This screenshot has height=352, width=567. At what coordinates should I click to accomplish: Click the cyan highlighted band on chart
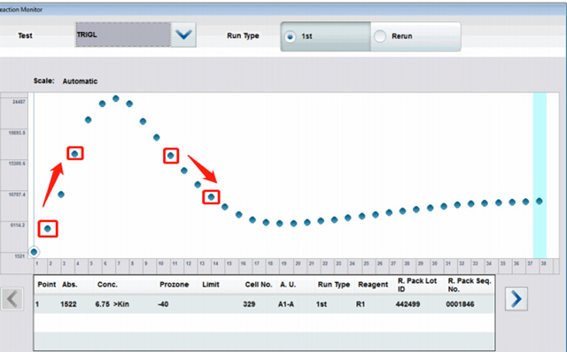click(x=540, y=175)
